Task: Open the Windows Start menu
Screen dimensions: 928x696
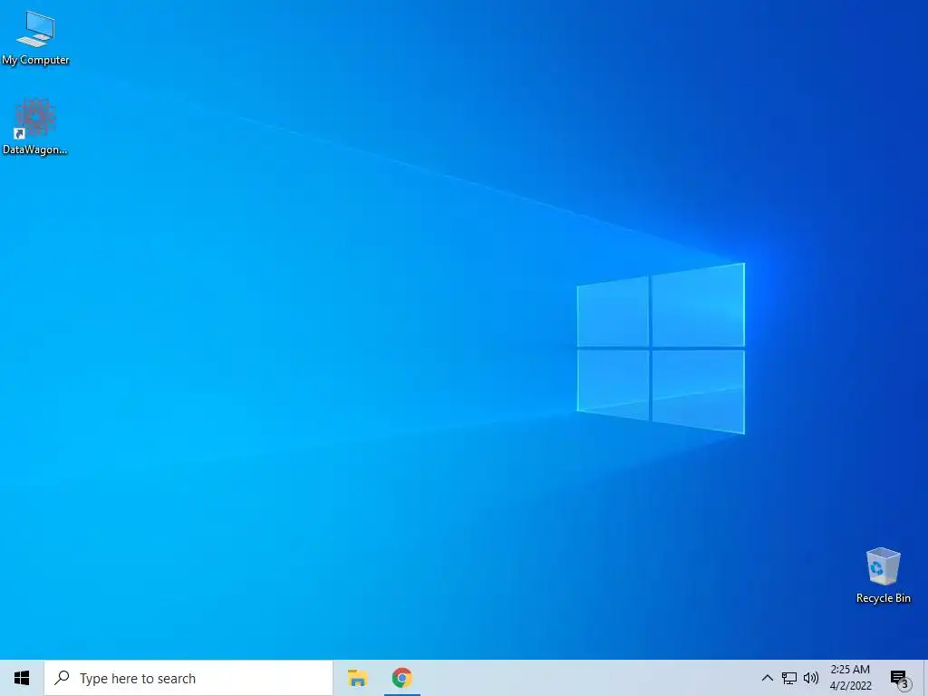Action: point(22,678)
